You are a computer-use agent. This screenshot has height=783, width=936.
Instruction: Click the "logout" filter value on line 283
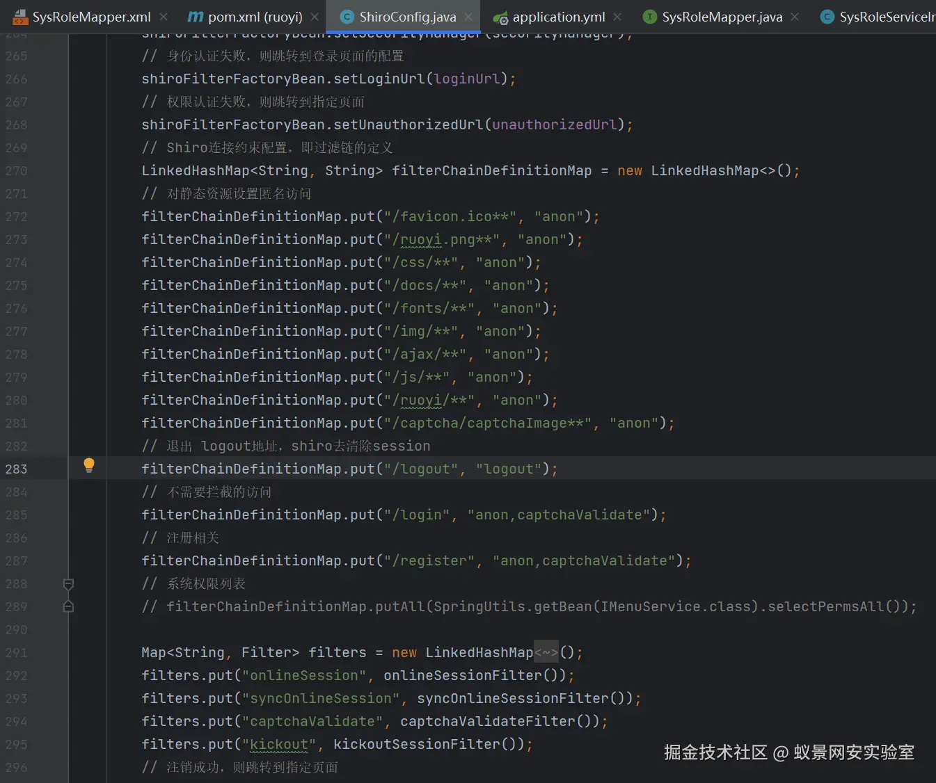pos(509,469)
